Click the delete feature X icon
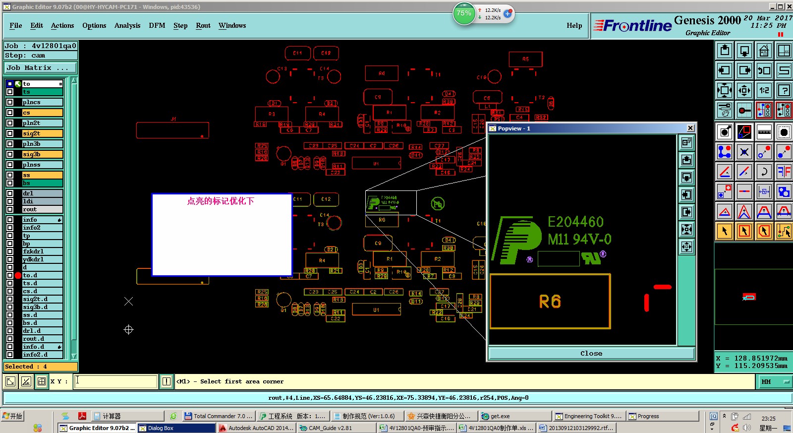The height and width of the screenshot is (433, 793). 744,152
